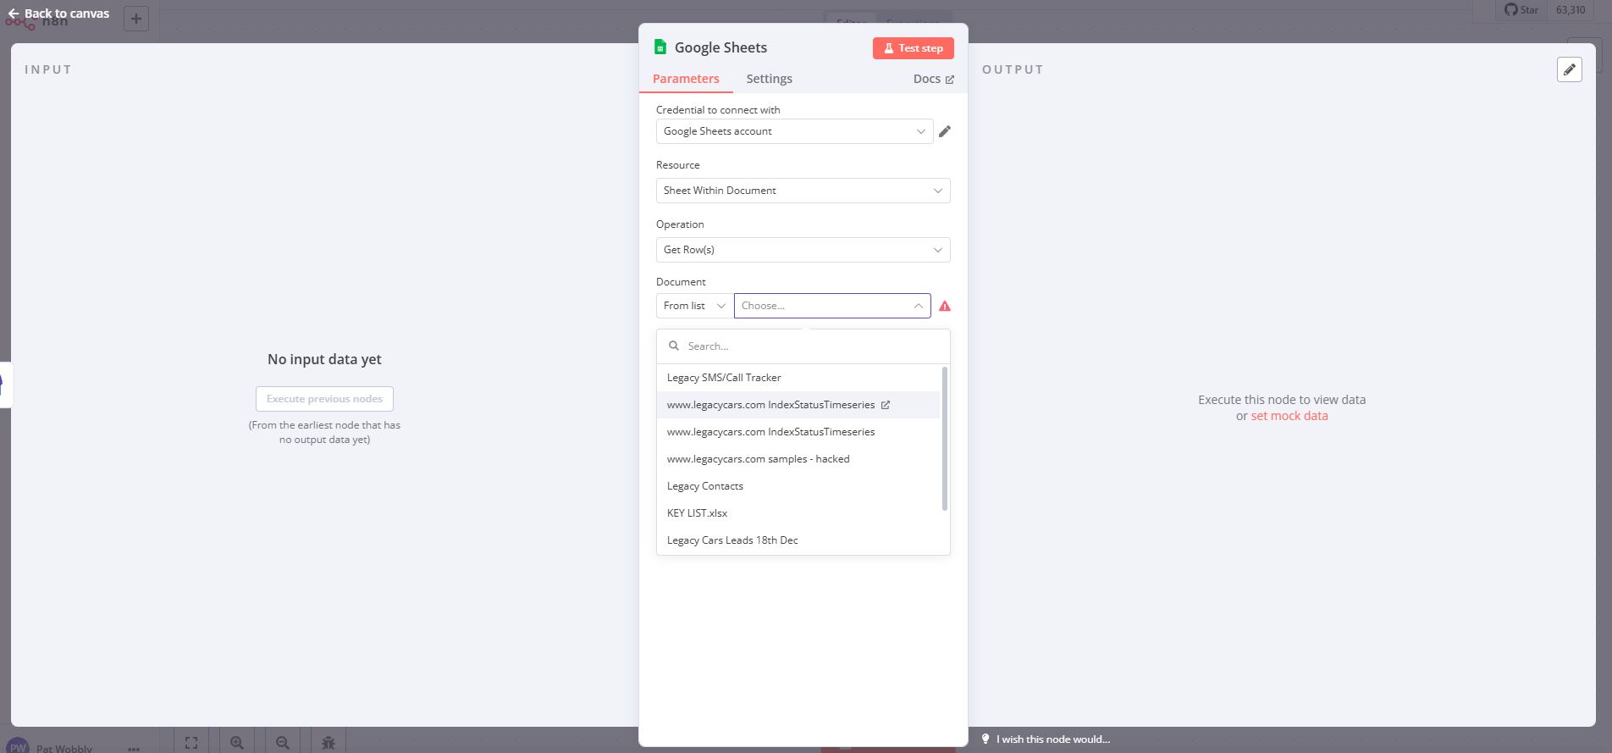Viewport: 1612px width, 753px height.
Task: Expand the Google Sheets account credential dropdown
Action: pos(794,131)
